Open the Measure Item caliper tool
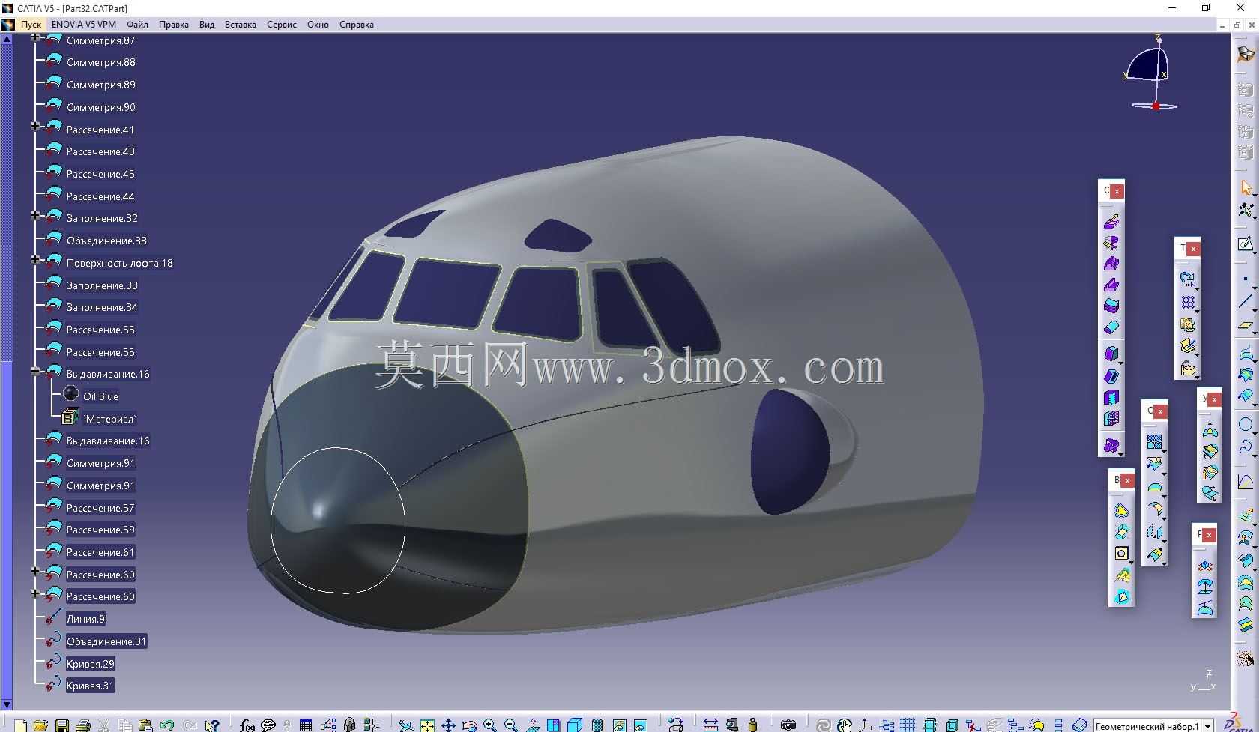This screenshot has width=1259, height=732. 731,725
